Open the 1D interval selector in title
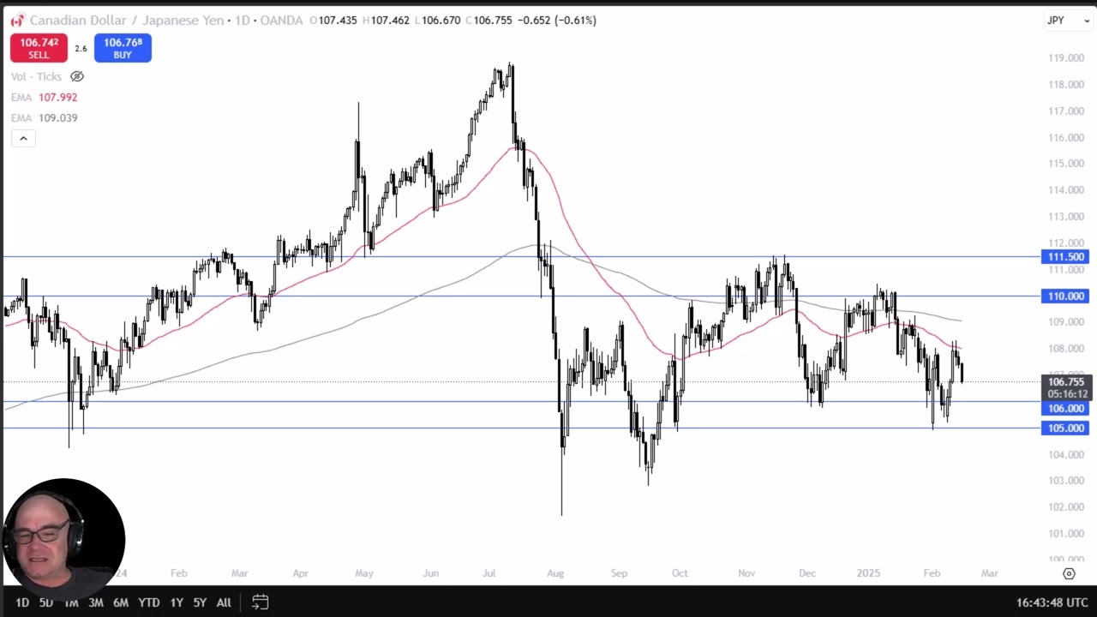1097x617 pixels. [243, 21]
